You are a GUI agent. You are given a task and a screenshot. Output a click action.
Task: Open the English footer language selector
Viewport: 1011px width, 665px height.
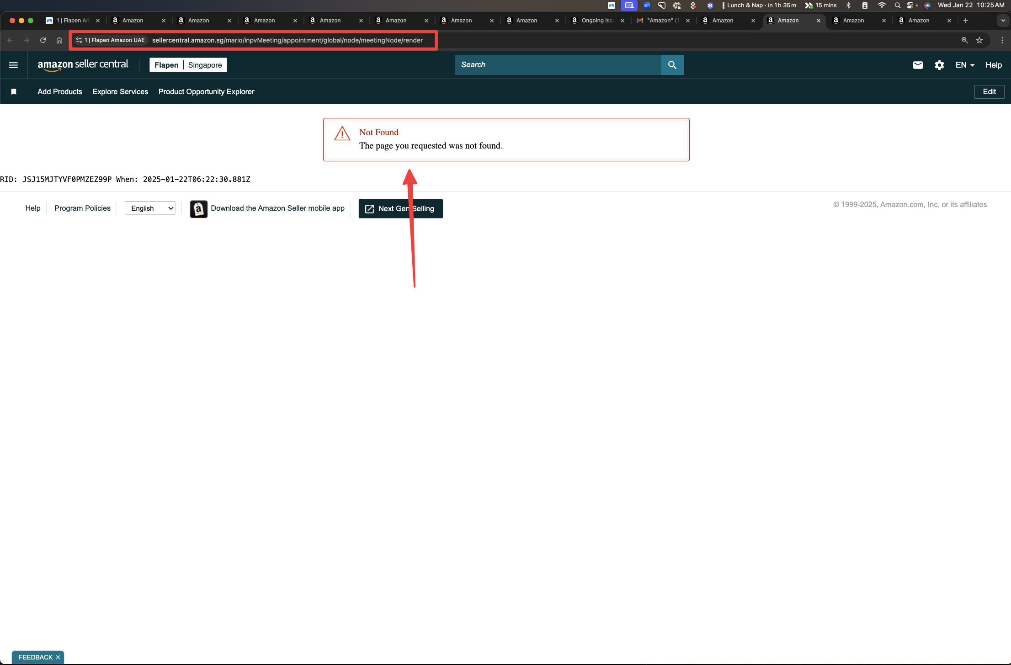click(x=150, y=208)
